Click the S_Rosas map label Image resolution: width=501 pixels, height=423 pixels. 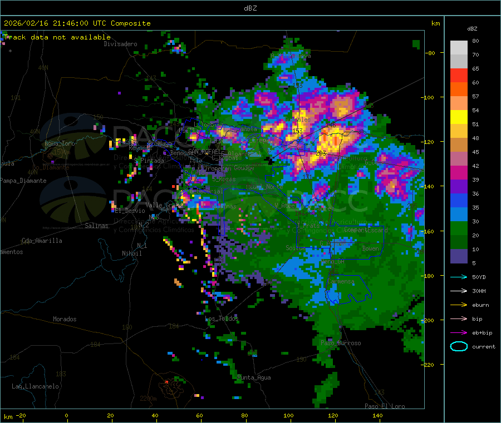coord(224,179)
